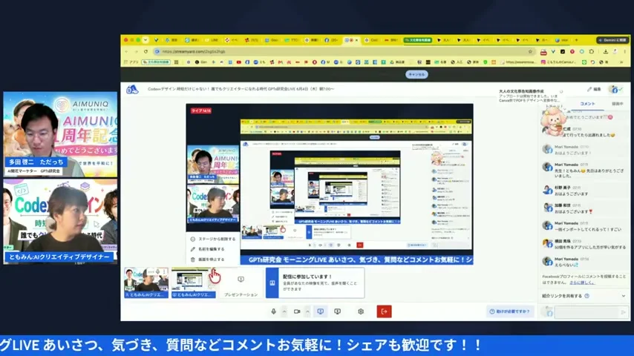Open a new browser tab with plus

click(576, 40)
